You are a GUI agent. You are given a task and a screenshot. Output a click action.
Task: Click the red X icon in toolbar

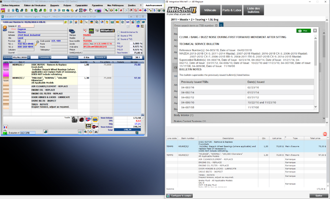(121, 10)
